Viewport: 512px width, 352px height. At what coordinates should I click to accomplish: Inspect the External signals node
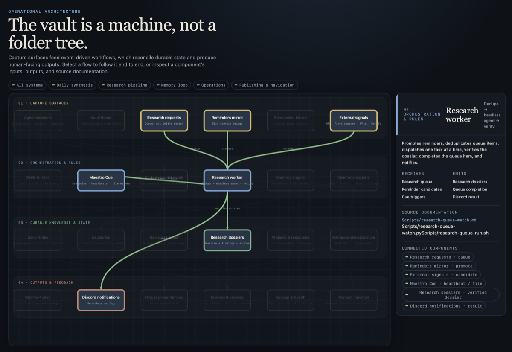[354, 120]
